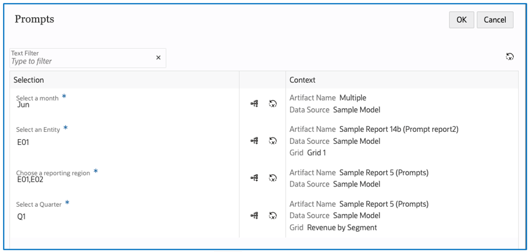Reset the Select a month prompt value
The image size is (529, 252).
pos(273,104)
